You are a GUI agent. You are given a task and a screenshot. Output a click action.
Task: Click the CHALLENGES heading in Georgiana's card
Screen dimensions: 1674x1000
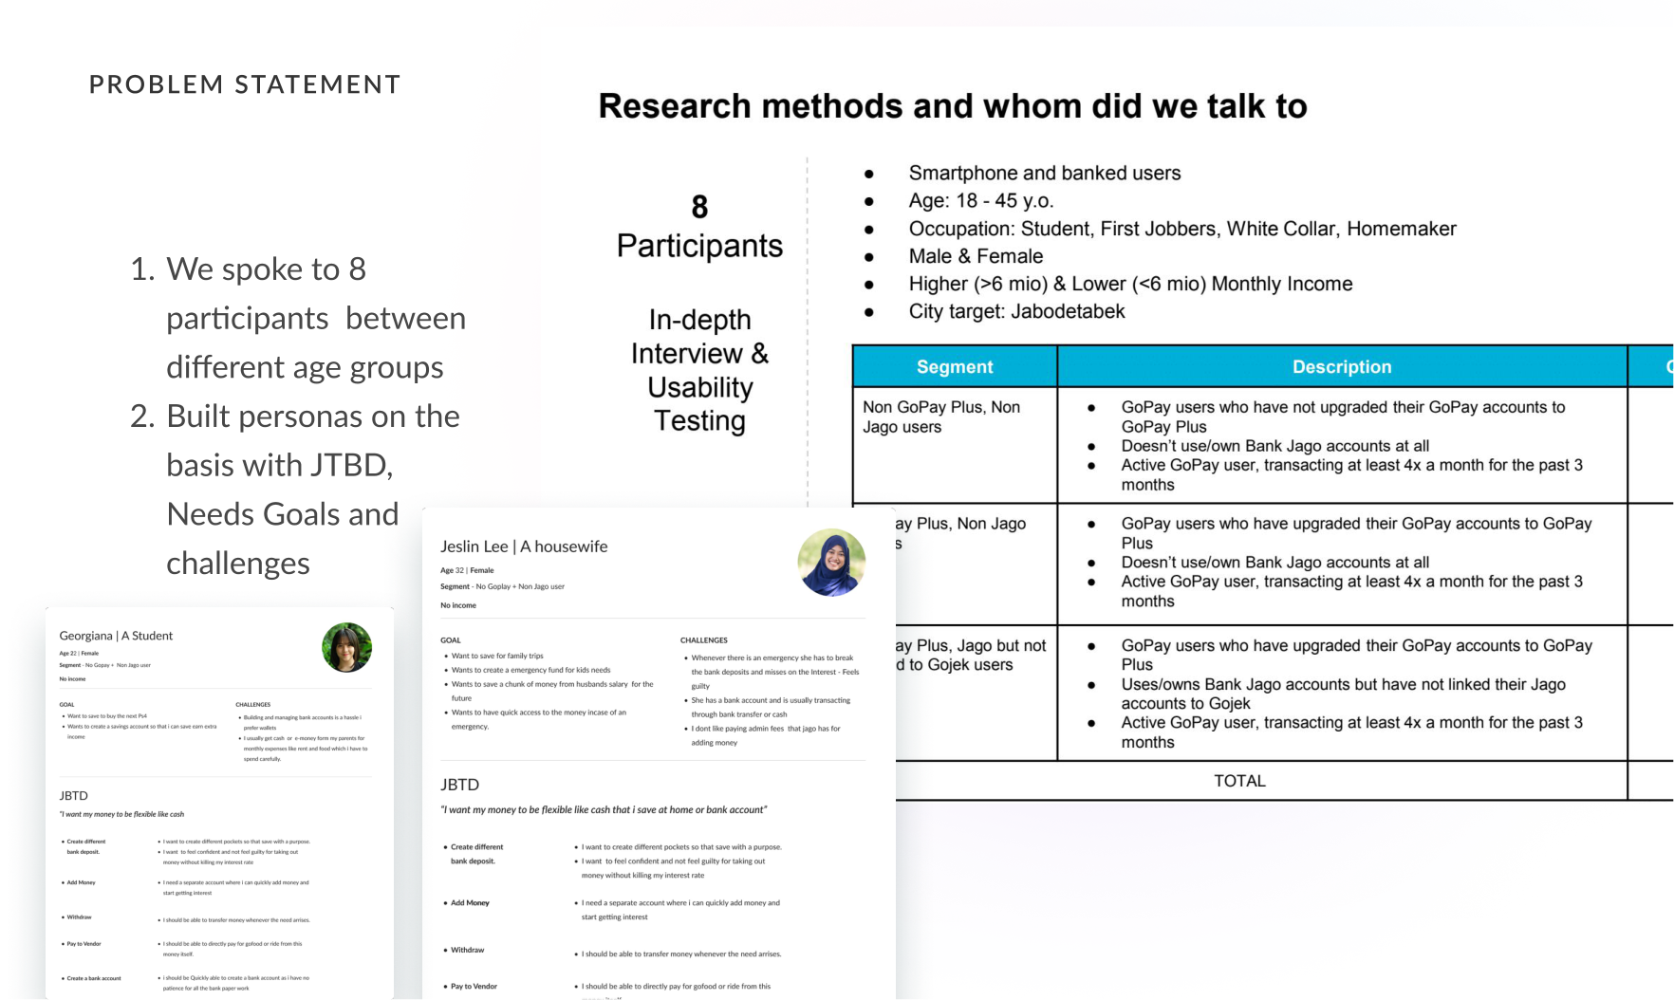tap(252, 705)
